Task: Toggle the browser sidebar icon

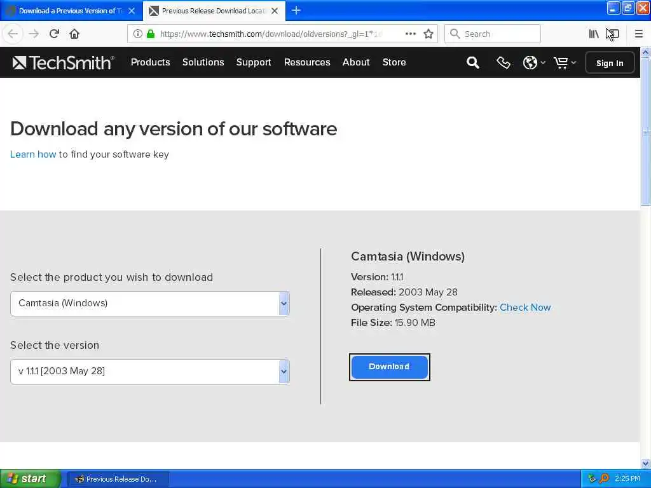Action: 613,34
